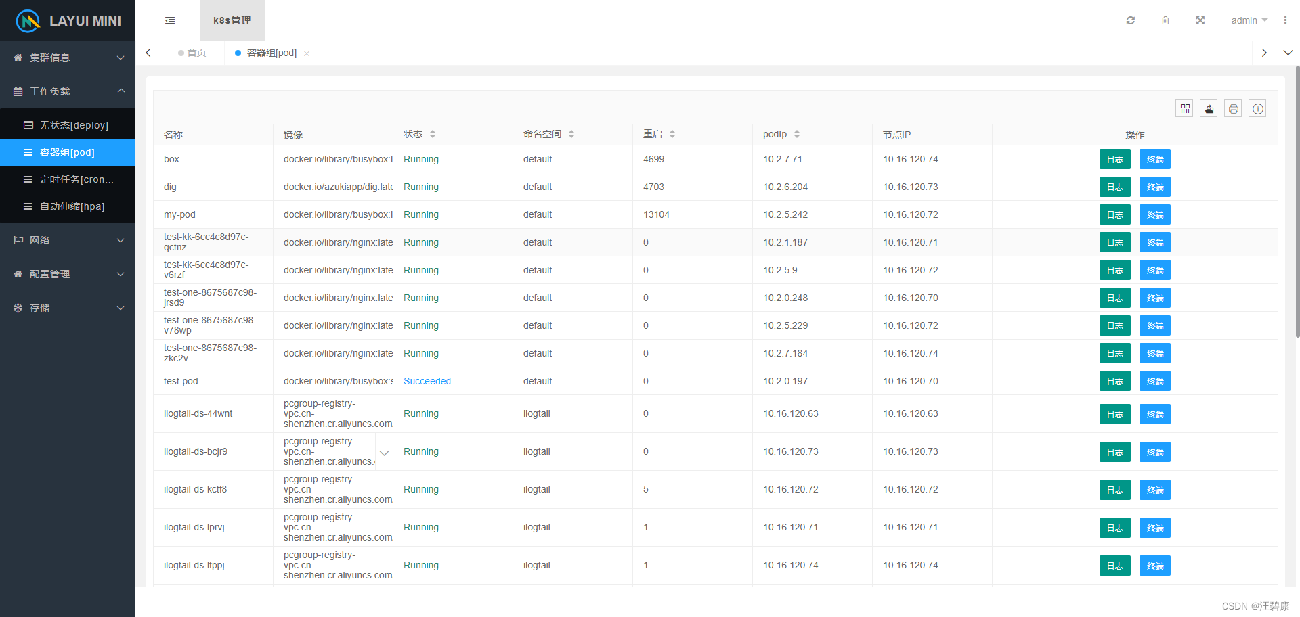Image resolution: width=1300 pixels, height=617 pixels.
Task: Click the print table icon
Action: click(x=1233, y=108)
